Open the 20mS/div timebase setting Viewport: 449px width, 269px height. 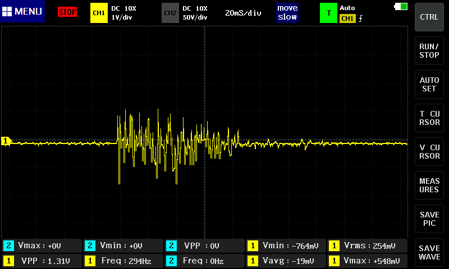[x=243, y=13]
